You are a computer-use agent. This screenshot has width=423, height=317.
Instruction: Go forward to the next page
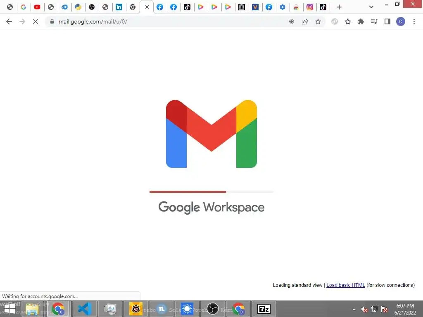(x=22, y=21)
